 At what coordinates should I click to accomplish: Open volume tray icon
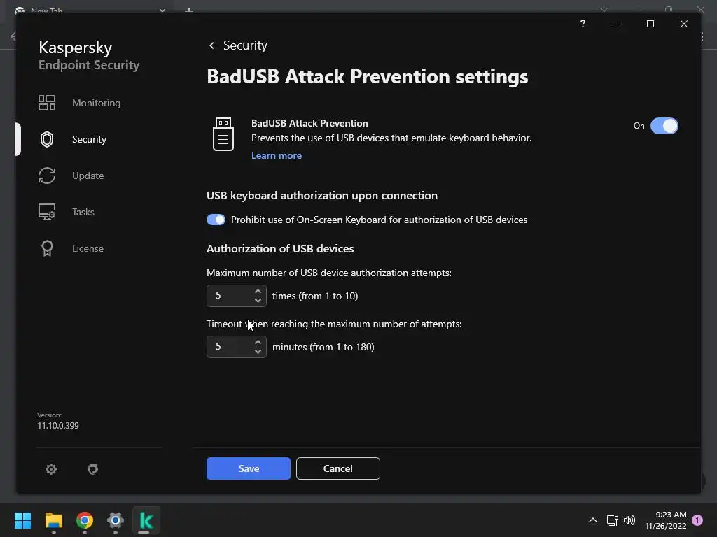[629, 520]
